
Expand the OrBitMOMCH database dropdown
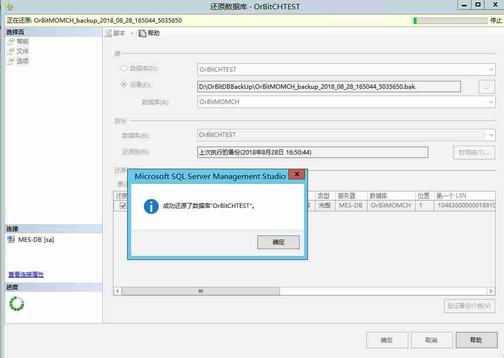tap(491, 102)
